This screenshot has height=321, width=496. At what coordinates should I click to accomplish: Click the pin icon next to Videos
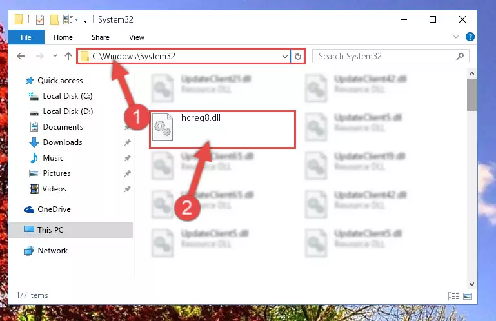tap(128, 189)
